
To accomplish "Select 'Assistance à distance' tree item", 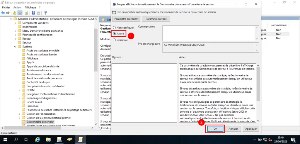I will coord(39,70).
